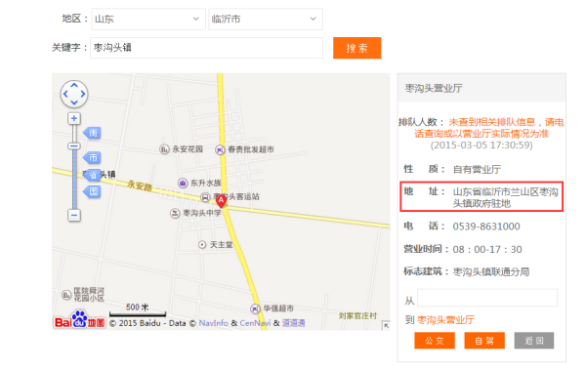Click the map zoom out minus button
The width and height of the screenshot is (586, 370).
(74, 215)
